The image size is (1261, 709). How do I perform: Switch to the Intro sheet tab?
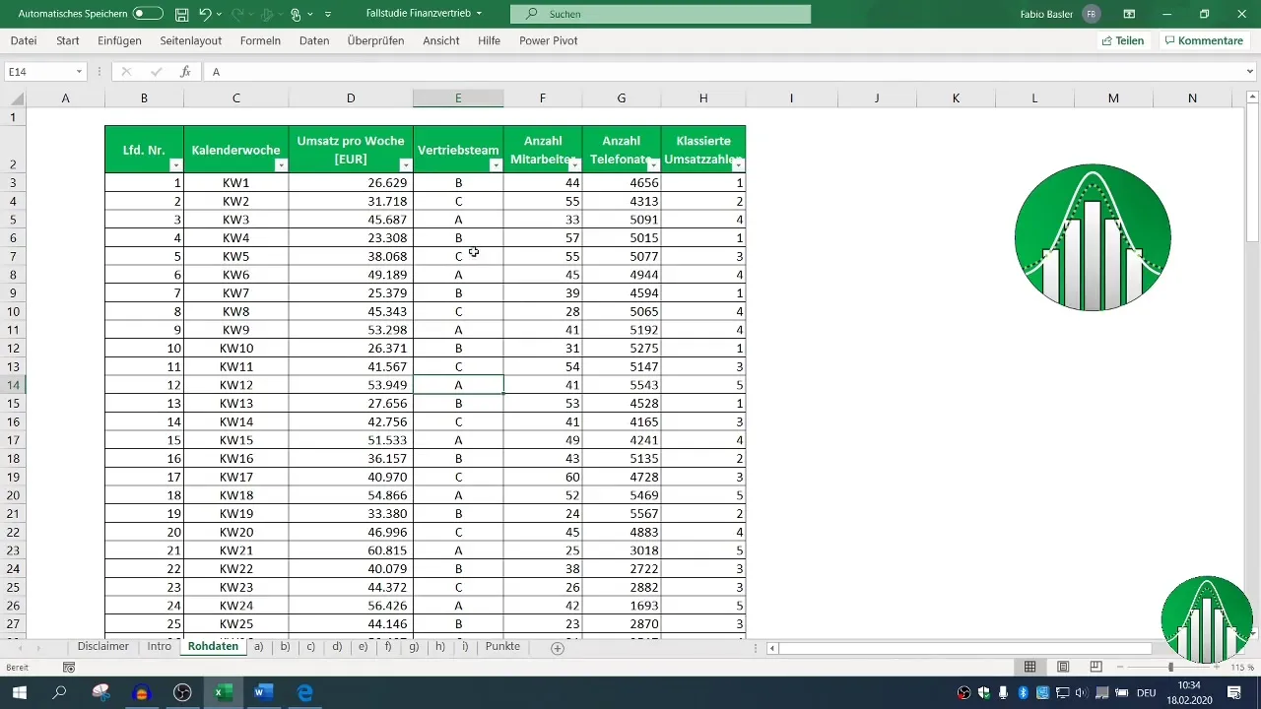(159, 647)
